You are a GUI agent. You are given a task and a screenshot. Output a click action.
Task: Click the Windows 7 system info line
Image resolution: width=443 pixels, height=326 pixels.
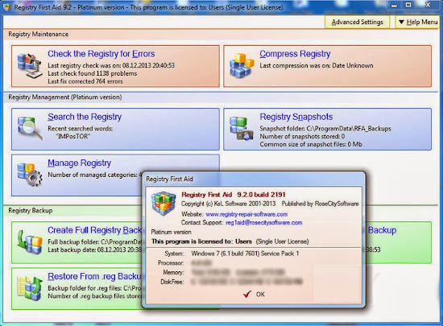coord(245,254)
